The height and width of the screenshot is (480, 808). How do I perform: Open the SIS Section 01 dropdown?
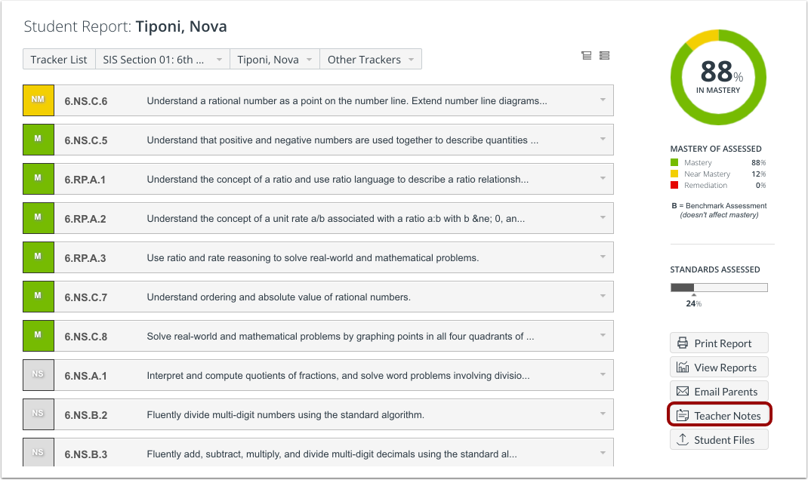point(162,59)
